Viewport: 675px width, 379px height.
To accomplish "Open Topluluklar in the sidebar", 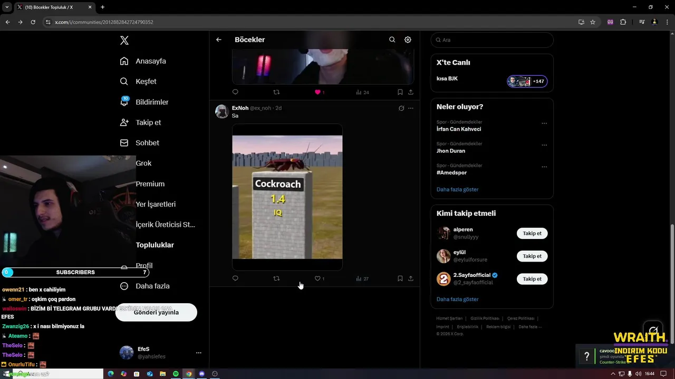I will click(155, 245).
